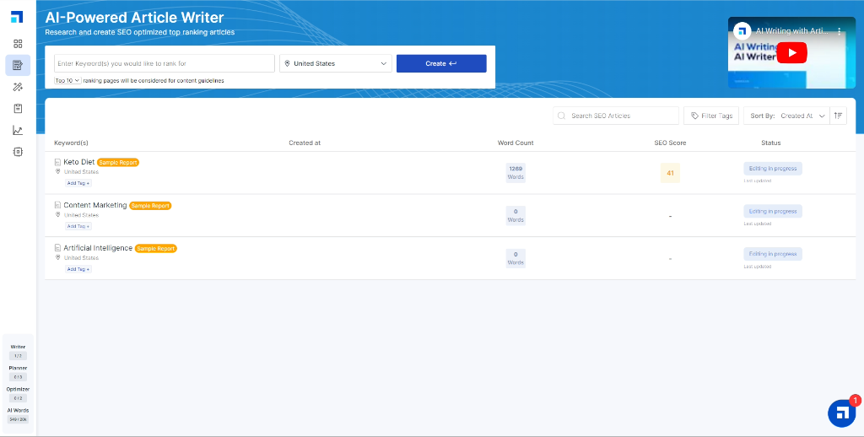Open the Content Marketing article

pos(94,205)
